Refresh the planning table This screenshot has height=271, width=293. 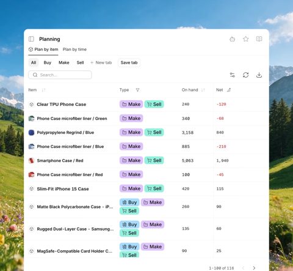click(x=246, y=75)
